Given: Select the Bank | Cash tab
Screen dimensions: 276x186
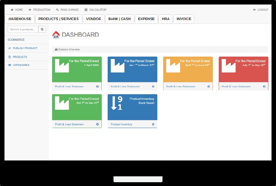Looking at the screenshot, I should [x=119, y=19].
